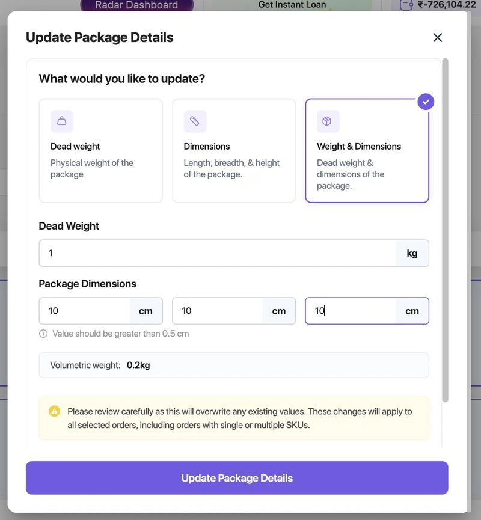Select the Dimensions option card
The height and width of the screenshot is (520, 481).
(x=234, y=150)
